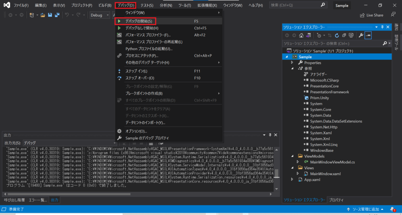Click the feedback icon beside Live Share
402x215 pixels.
(393, 15)
